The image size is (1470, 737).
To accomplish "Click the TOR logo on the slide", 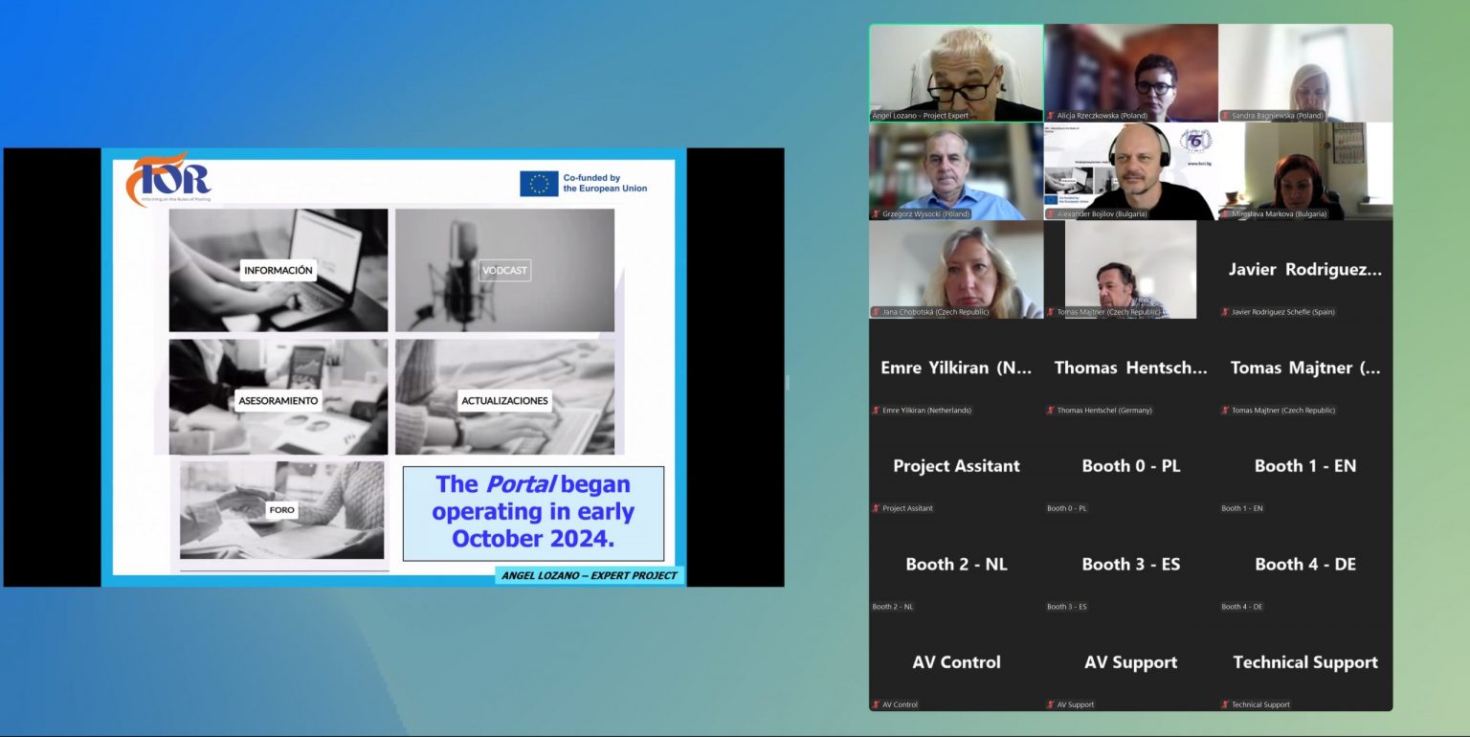I will pos(168,179).
